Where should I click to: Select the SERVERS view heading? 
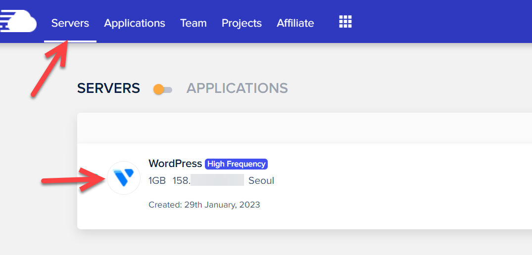point(108,88)
